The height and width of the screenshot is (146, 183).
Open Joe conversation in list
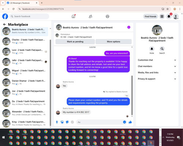tap(25, 92)
